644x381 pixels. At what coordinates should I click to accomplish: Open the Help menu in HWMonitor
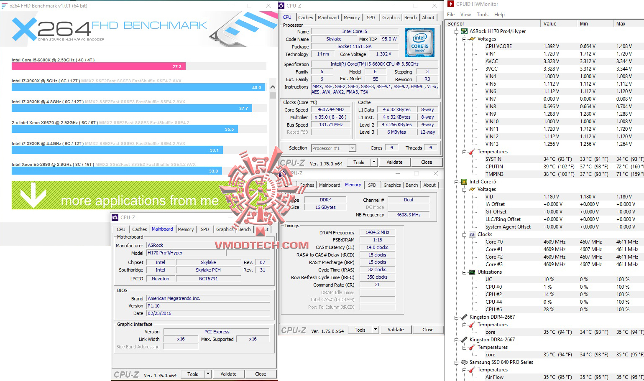[499, 14]
